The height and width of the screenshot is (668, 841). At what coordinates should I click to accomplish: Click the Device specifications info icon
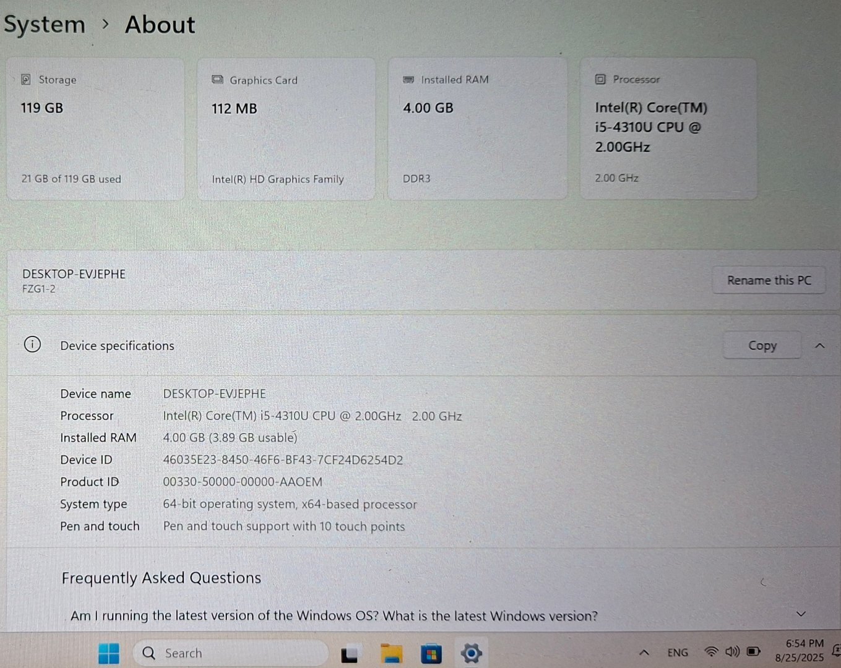click(32, 345)
